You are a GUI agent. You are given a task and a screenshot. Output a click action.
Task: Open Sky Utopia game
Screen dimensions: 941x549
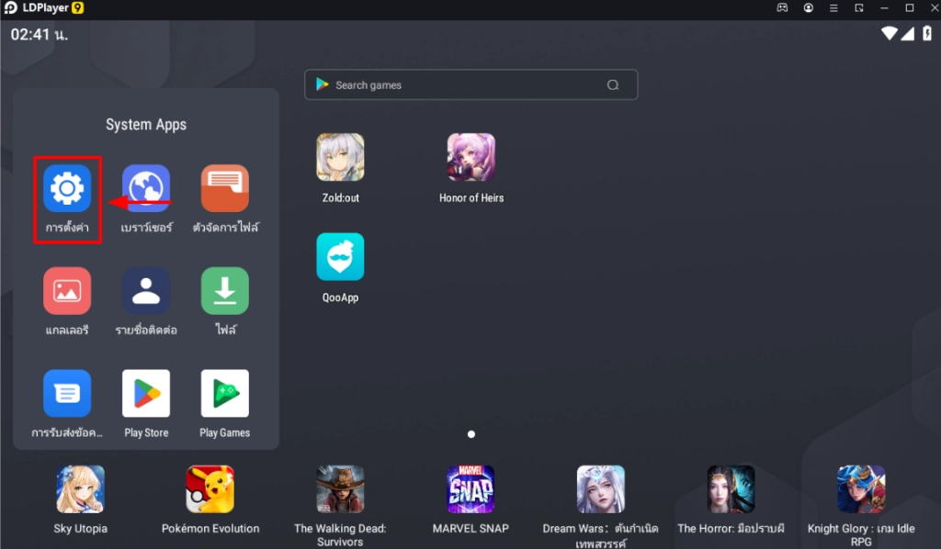tap(81, 489)
